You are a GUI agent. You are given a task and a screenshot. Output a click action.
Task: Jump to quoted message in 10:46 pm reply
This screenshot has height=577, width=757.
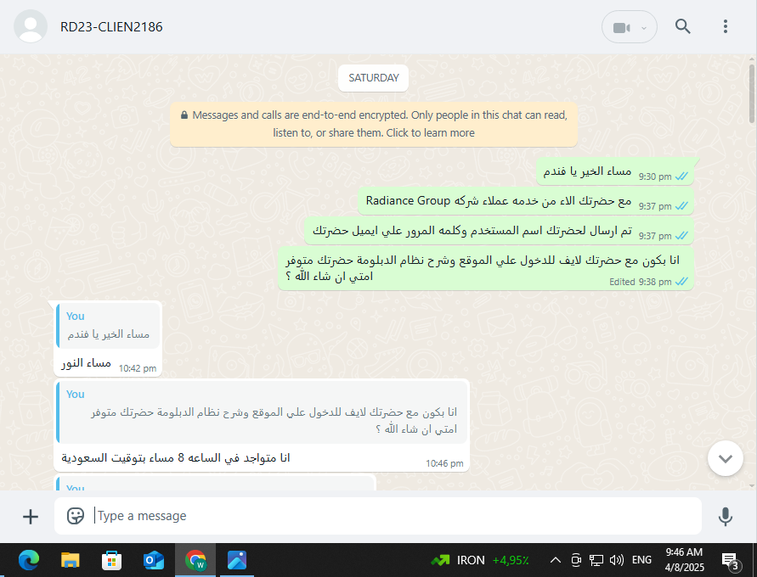coord(262,412)
